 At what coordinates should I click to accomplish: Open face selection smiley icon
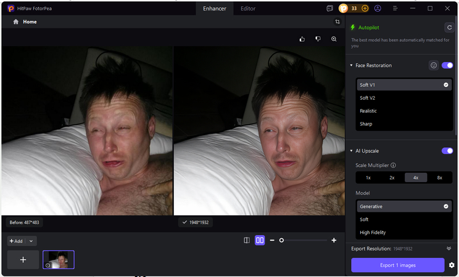[x=434, y=65]
